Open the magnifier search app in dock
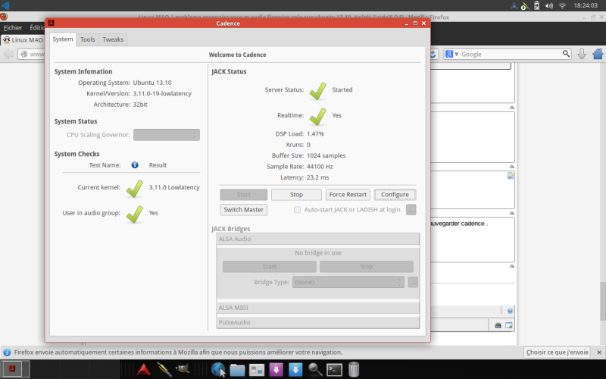 [315, 370]
